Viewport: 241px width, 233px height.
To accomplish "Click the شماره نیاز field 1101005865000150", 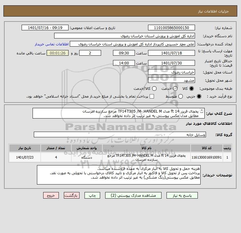I will pos(172,28).
